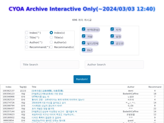Click the Tag(탭) column header
Viewport: 164px width, 123px height.
coord(23,87)
